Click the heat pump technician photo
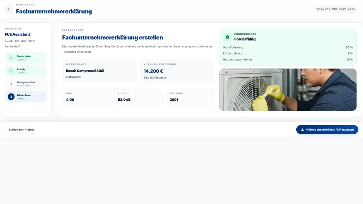Viewport: 363px width, 204px height. (288, 90)
